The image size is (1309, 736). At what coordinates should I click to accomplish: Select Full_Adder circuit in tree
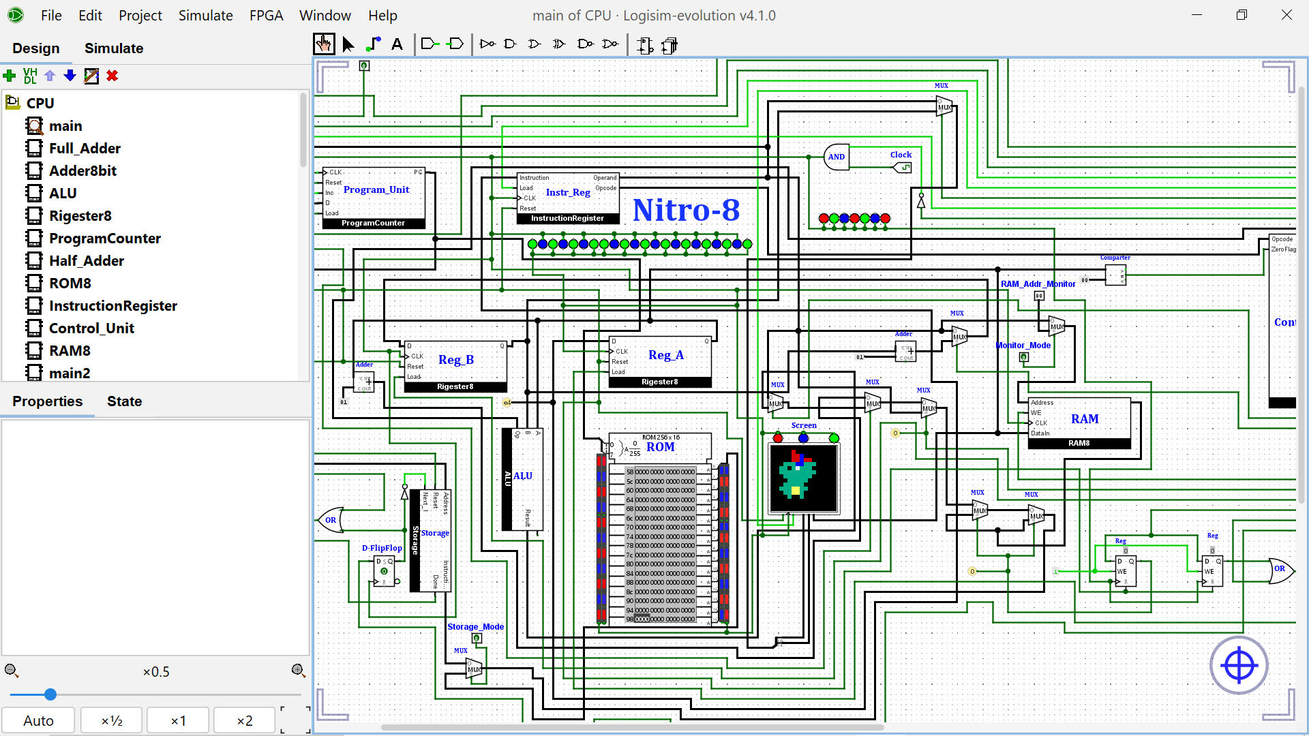85,149
